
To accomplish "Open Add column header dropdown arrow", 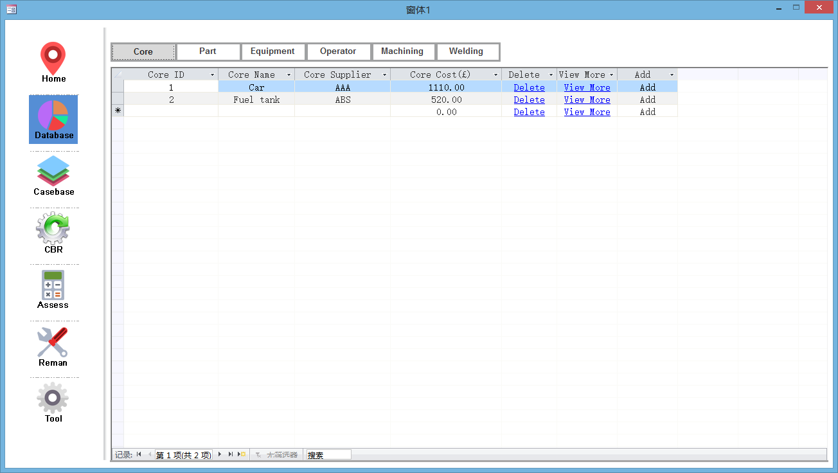I will click(x=672, y=75).
